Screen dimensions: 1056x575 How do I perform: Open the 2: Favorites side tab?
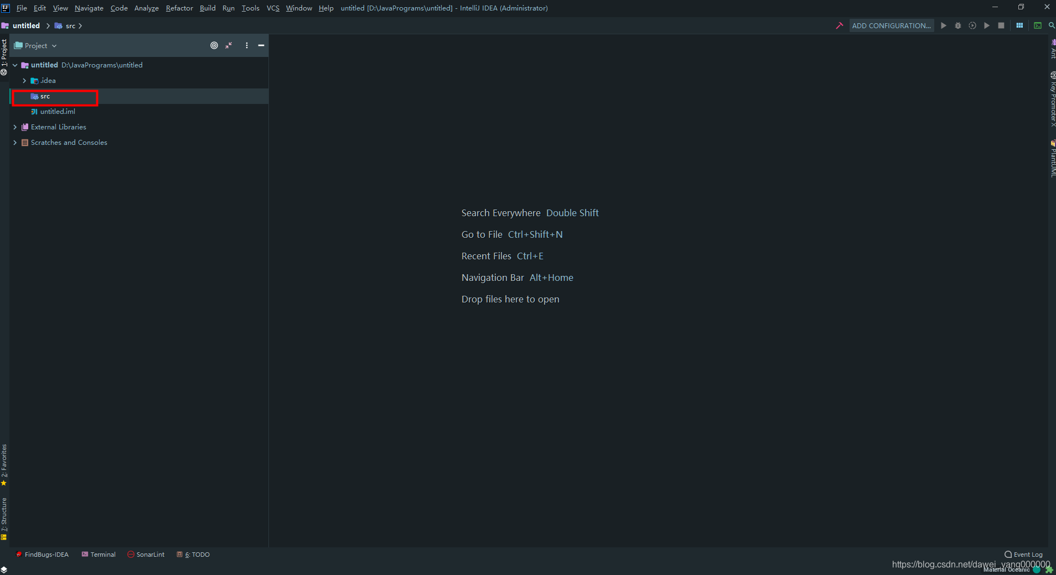coord(4,465)
